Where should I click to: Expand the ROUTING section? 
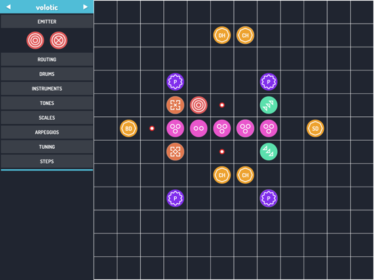click(47, 60)
